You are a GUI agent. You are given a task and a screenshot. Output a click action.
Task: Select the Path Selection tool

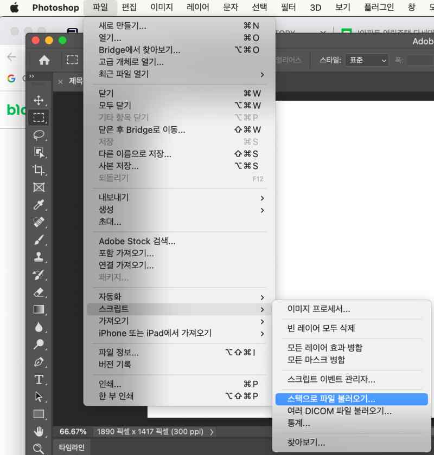pyautogui.click(x=39, y=396)
